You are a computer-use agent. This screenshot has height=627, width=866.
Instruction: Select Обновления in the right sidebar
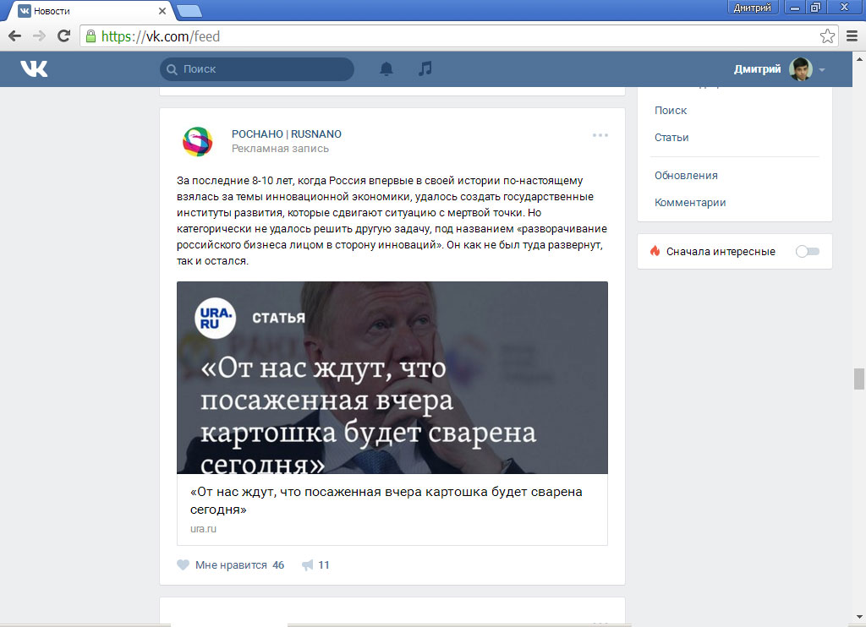[x=686, y=176]
